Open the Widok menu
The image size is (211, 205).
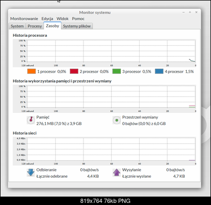(62, 18)
